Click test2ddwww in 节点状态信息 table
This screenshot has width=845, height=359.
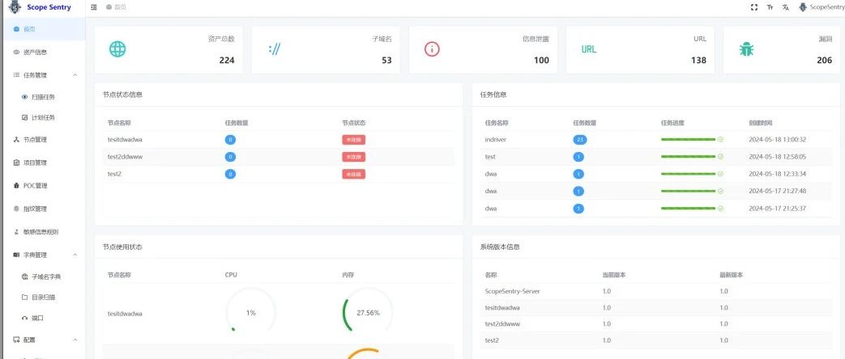coord(125,157)
